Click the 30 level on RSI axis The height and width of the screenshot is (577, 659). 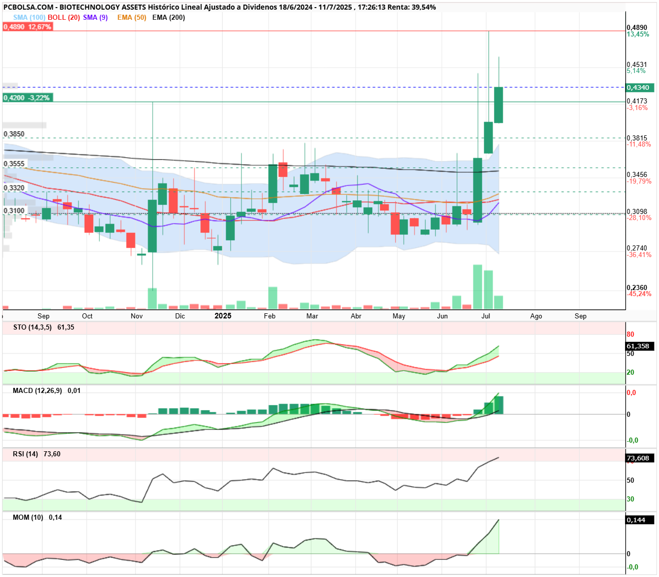631,499
